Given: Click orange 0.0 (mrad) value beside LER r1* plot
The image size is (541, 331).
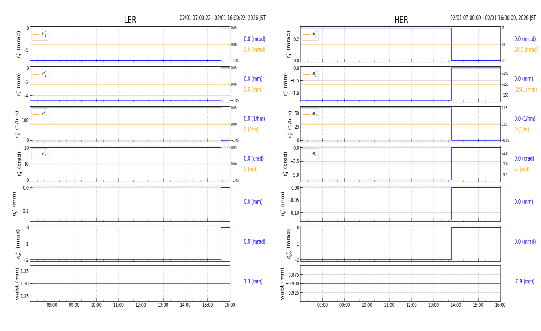Looking at the screenshot, I should pos(254,50).
